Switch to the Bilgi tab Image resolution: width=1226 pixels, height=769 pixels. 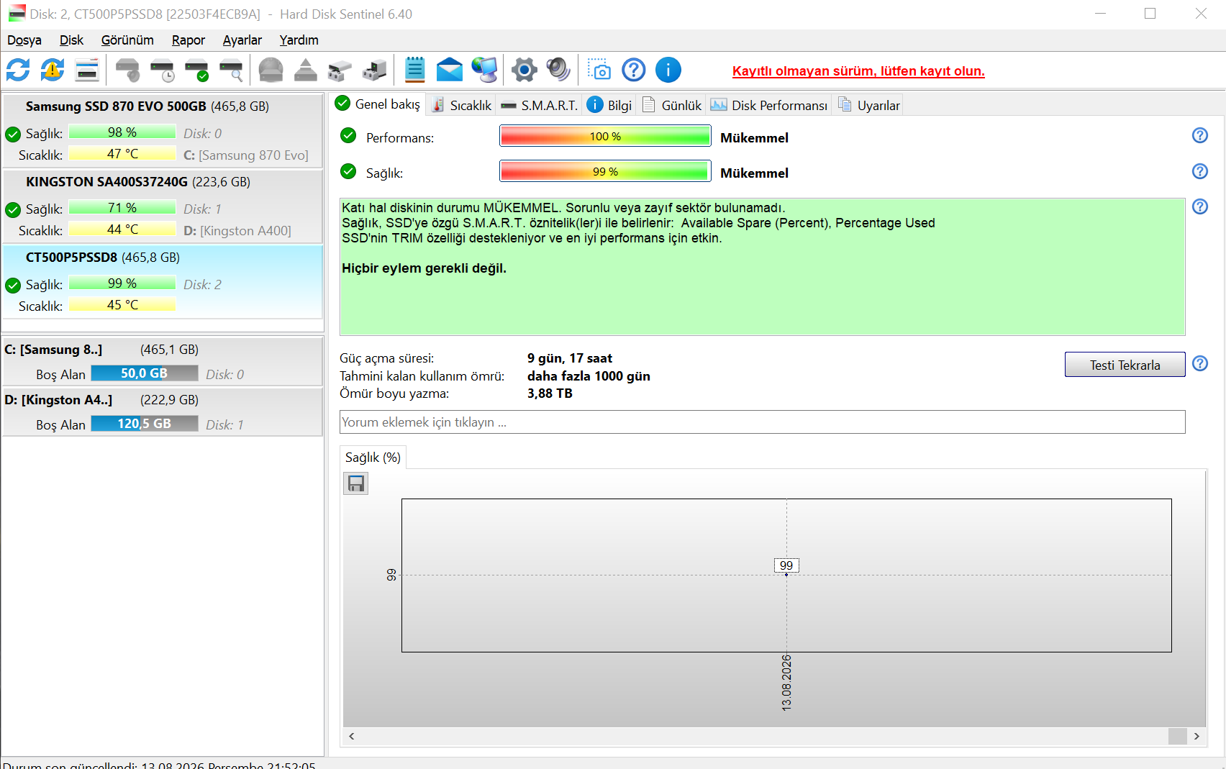pyautogui.click(x=610, y=105)
